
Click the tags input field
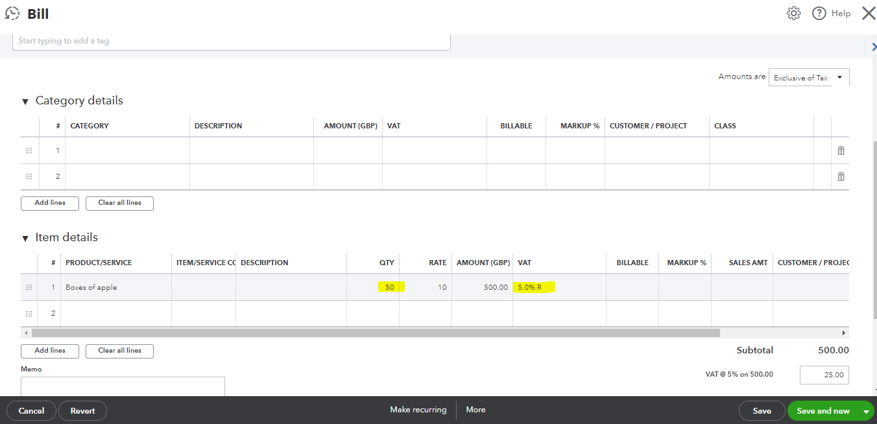(x=232, y=41)
